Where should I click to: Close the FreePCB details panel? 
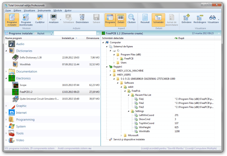tap(219, 33)
